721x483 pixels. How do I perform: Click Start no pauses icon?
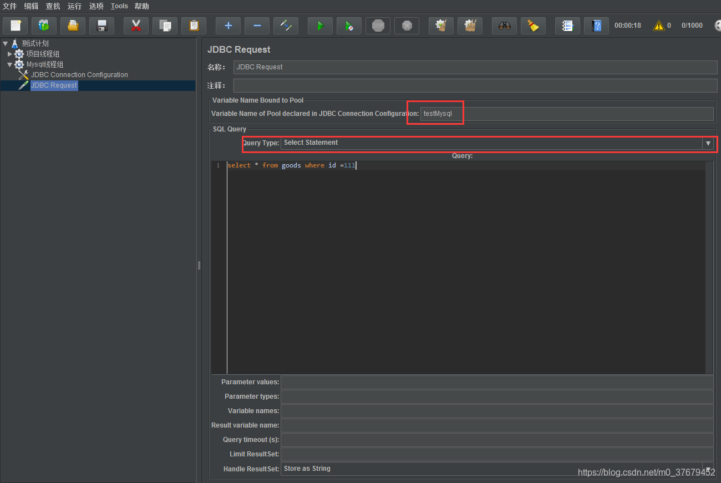(x=349, y=26)
